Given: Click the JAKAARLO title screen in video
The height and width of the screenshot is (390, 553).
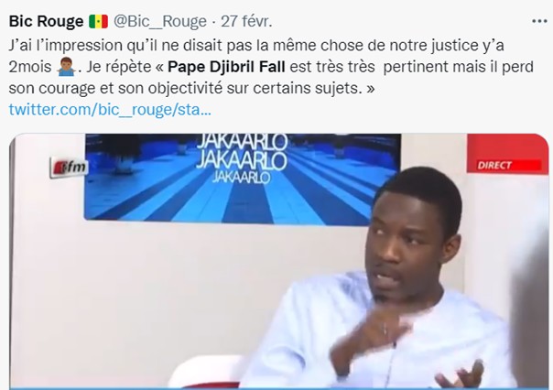Looking at the screenshot, I should [243, 179].
